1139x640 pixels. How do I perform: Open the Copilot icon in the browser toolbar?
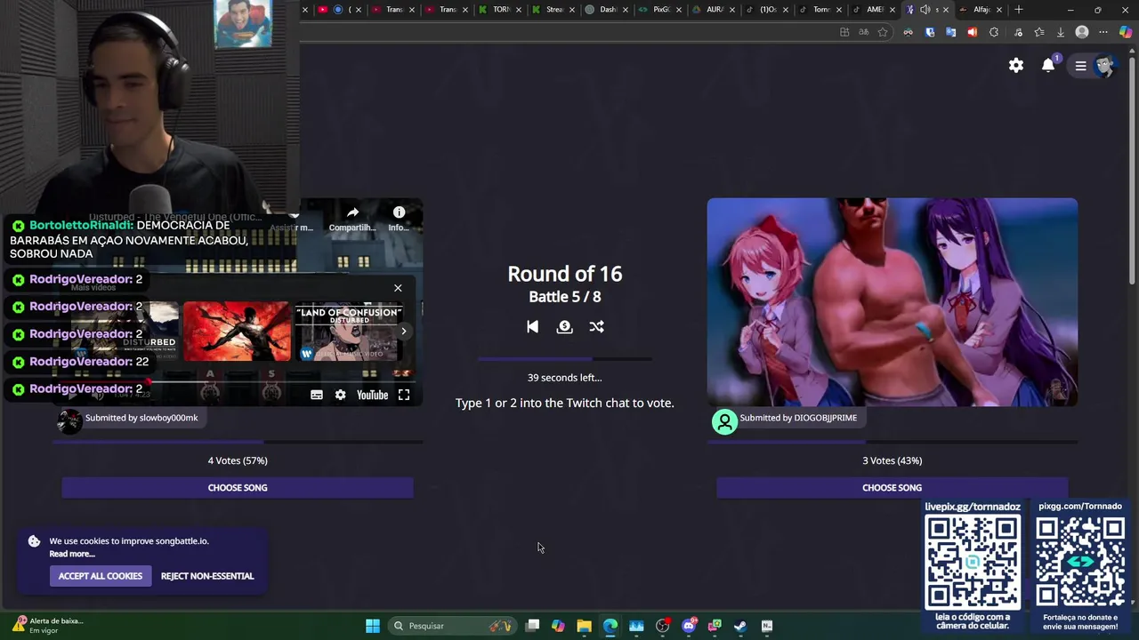click(x=1125, y=32)
